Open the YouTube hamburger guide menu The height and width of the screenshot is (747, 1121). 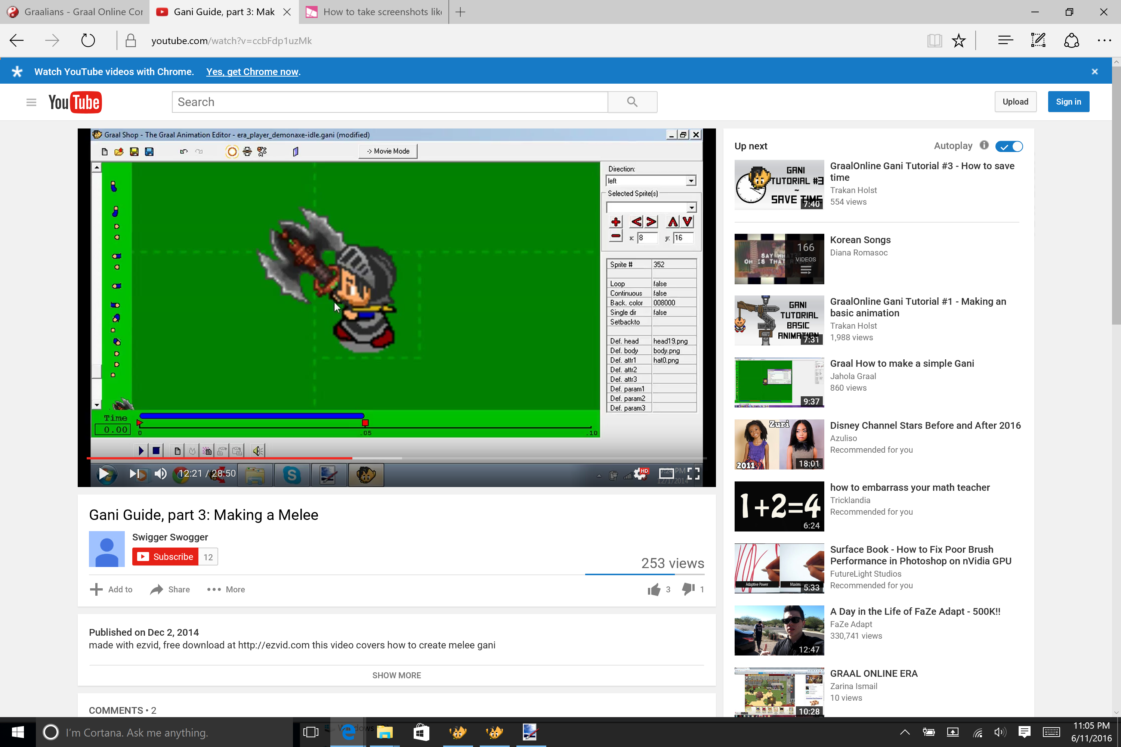pos(31,102)
